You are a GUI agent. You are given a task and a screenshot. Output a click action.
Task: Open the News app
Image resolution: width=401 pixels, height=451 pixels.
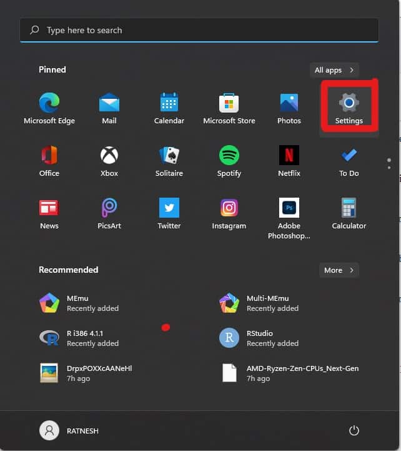(x=49, y=213)
